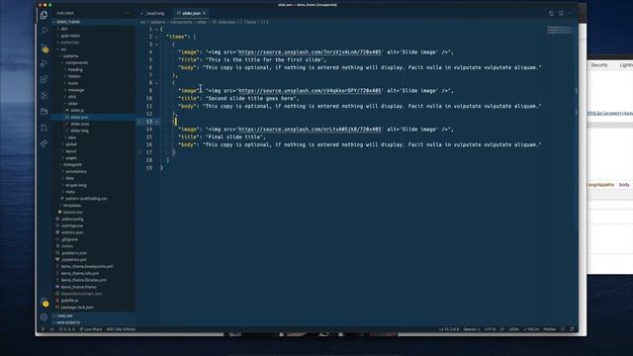Image resolution: width=633 pixels, height=356 pixels.
Task: Open the first slide's unsplash image URL
Action: tap(310, 52)
